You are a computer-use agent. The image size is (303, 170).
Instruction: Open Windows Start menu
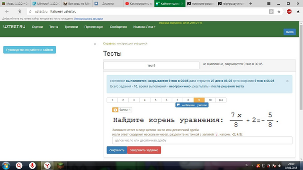pos(6,166)
